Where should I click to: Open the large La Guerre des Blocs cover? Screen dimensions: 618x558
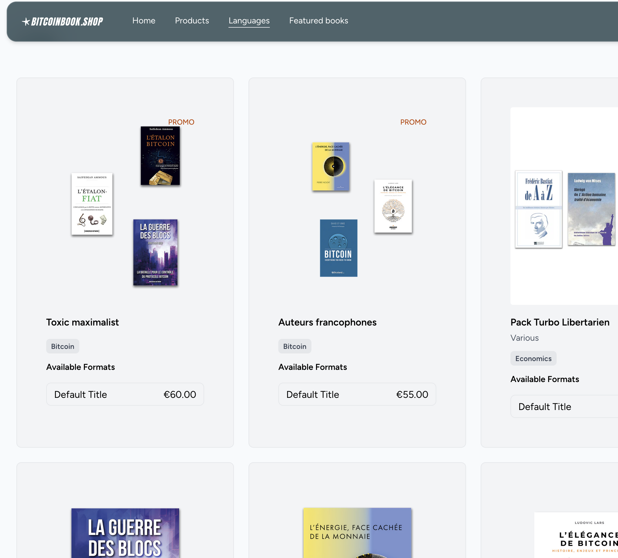125,533
